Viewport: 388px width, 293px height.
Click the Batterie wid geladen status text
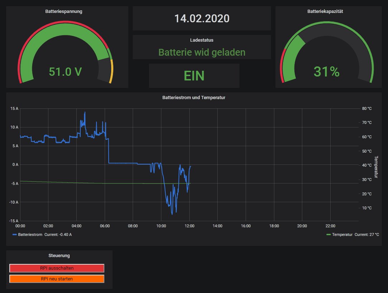point(202,52)
